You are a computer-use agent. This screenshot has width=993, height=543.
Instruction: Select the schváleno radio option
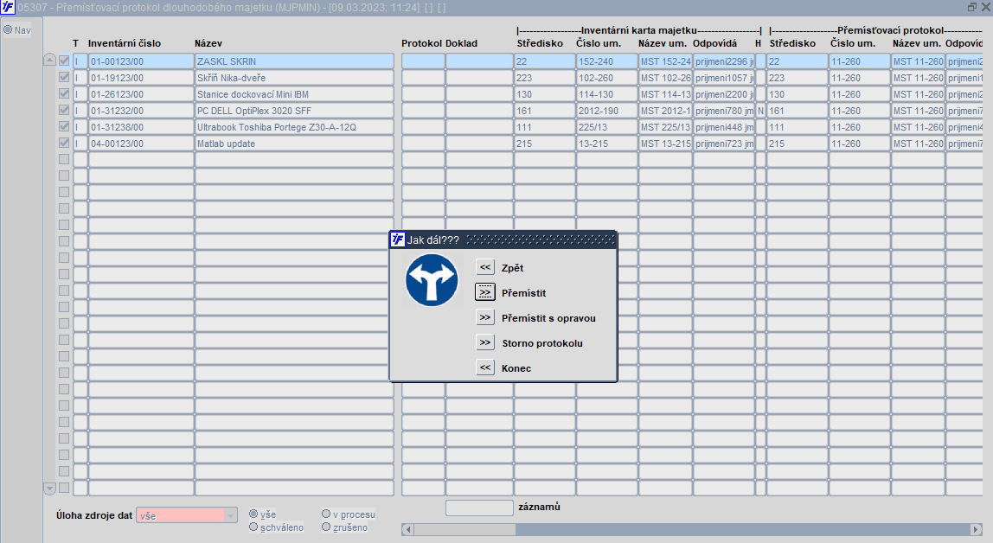point(253,527)
